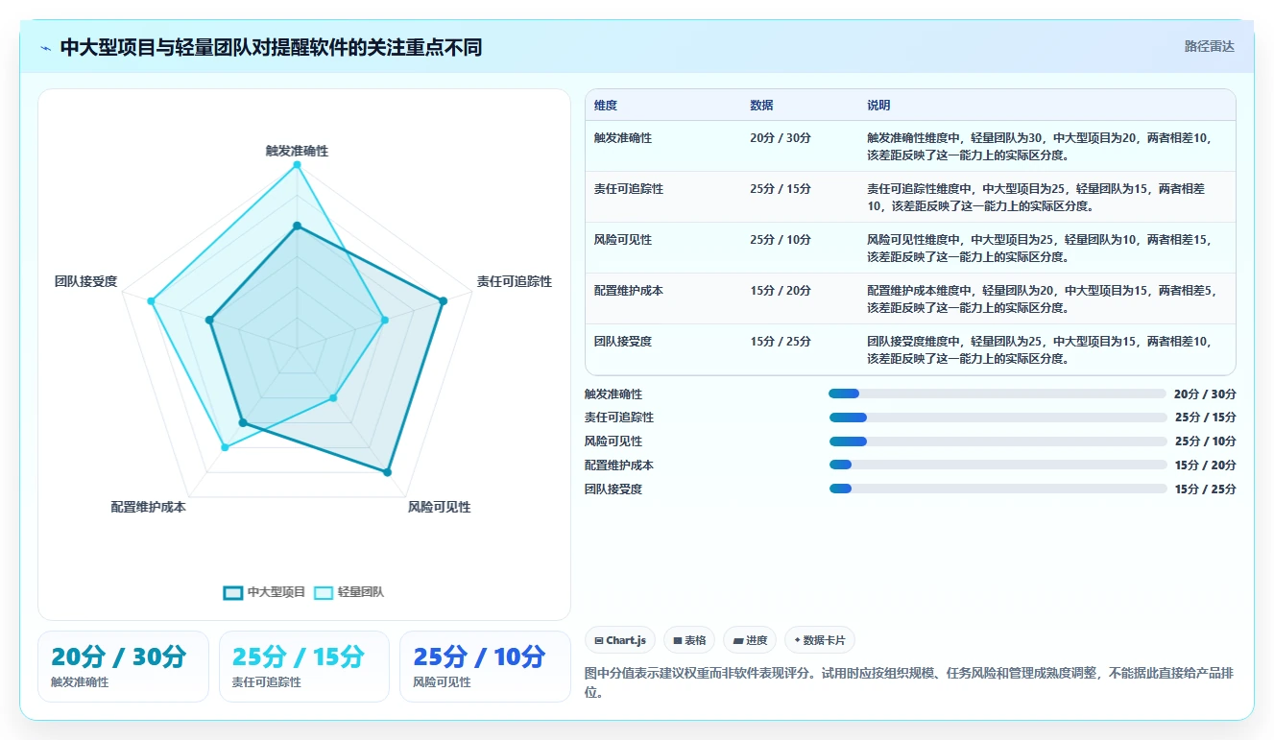Click 中大型项目 data point on 配置维护成本 axis
1274x740 pixels.
[x=243, y=423]
